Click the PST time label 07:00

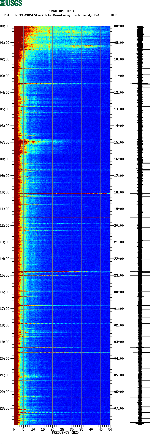pos(5,142)
